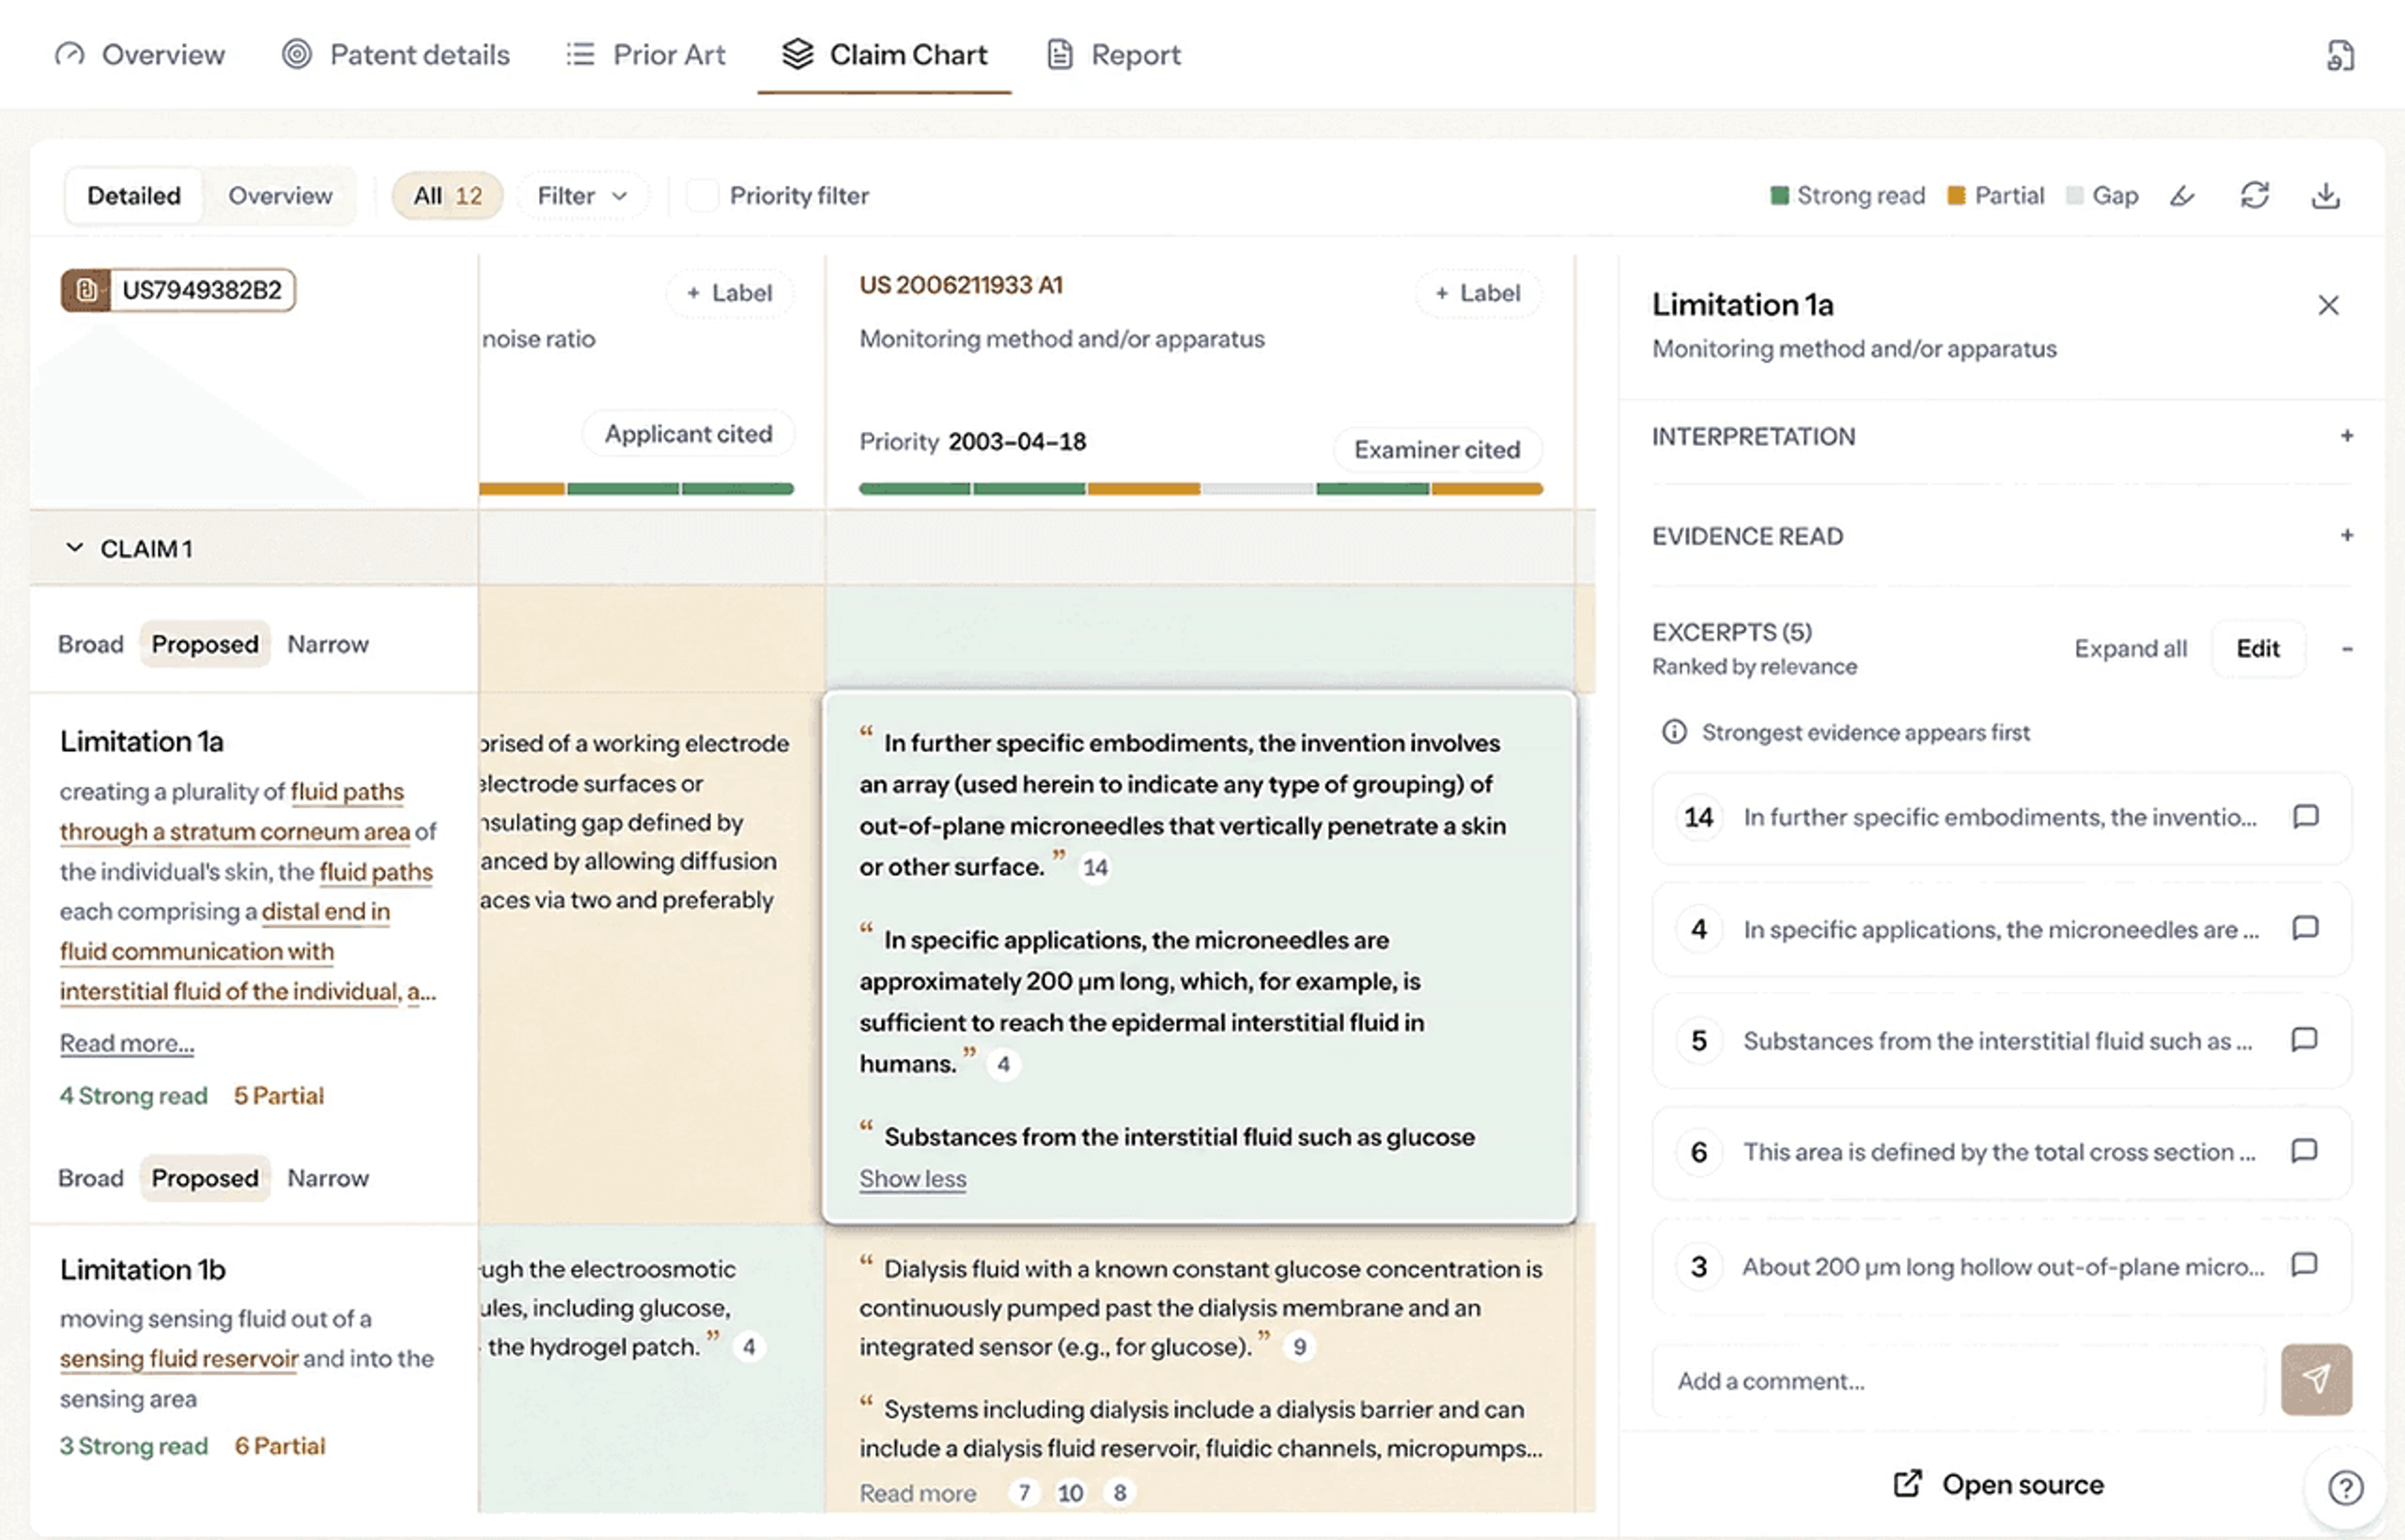This screenshot has width=2405, height=1540.
Task: Click comment icon on excerpt 5
Action: (x=2305, y=1040)
